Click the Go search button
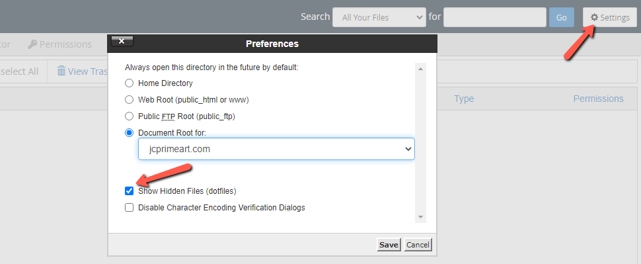Viewport: 641px width, 264px height. (x=562, y=18)
